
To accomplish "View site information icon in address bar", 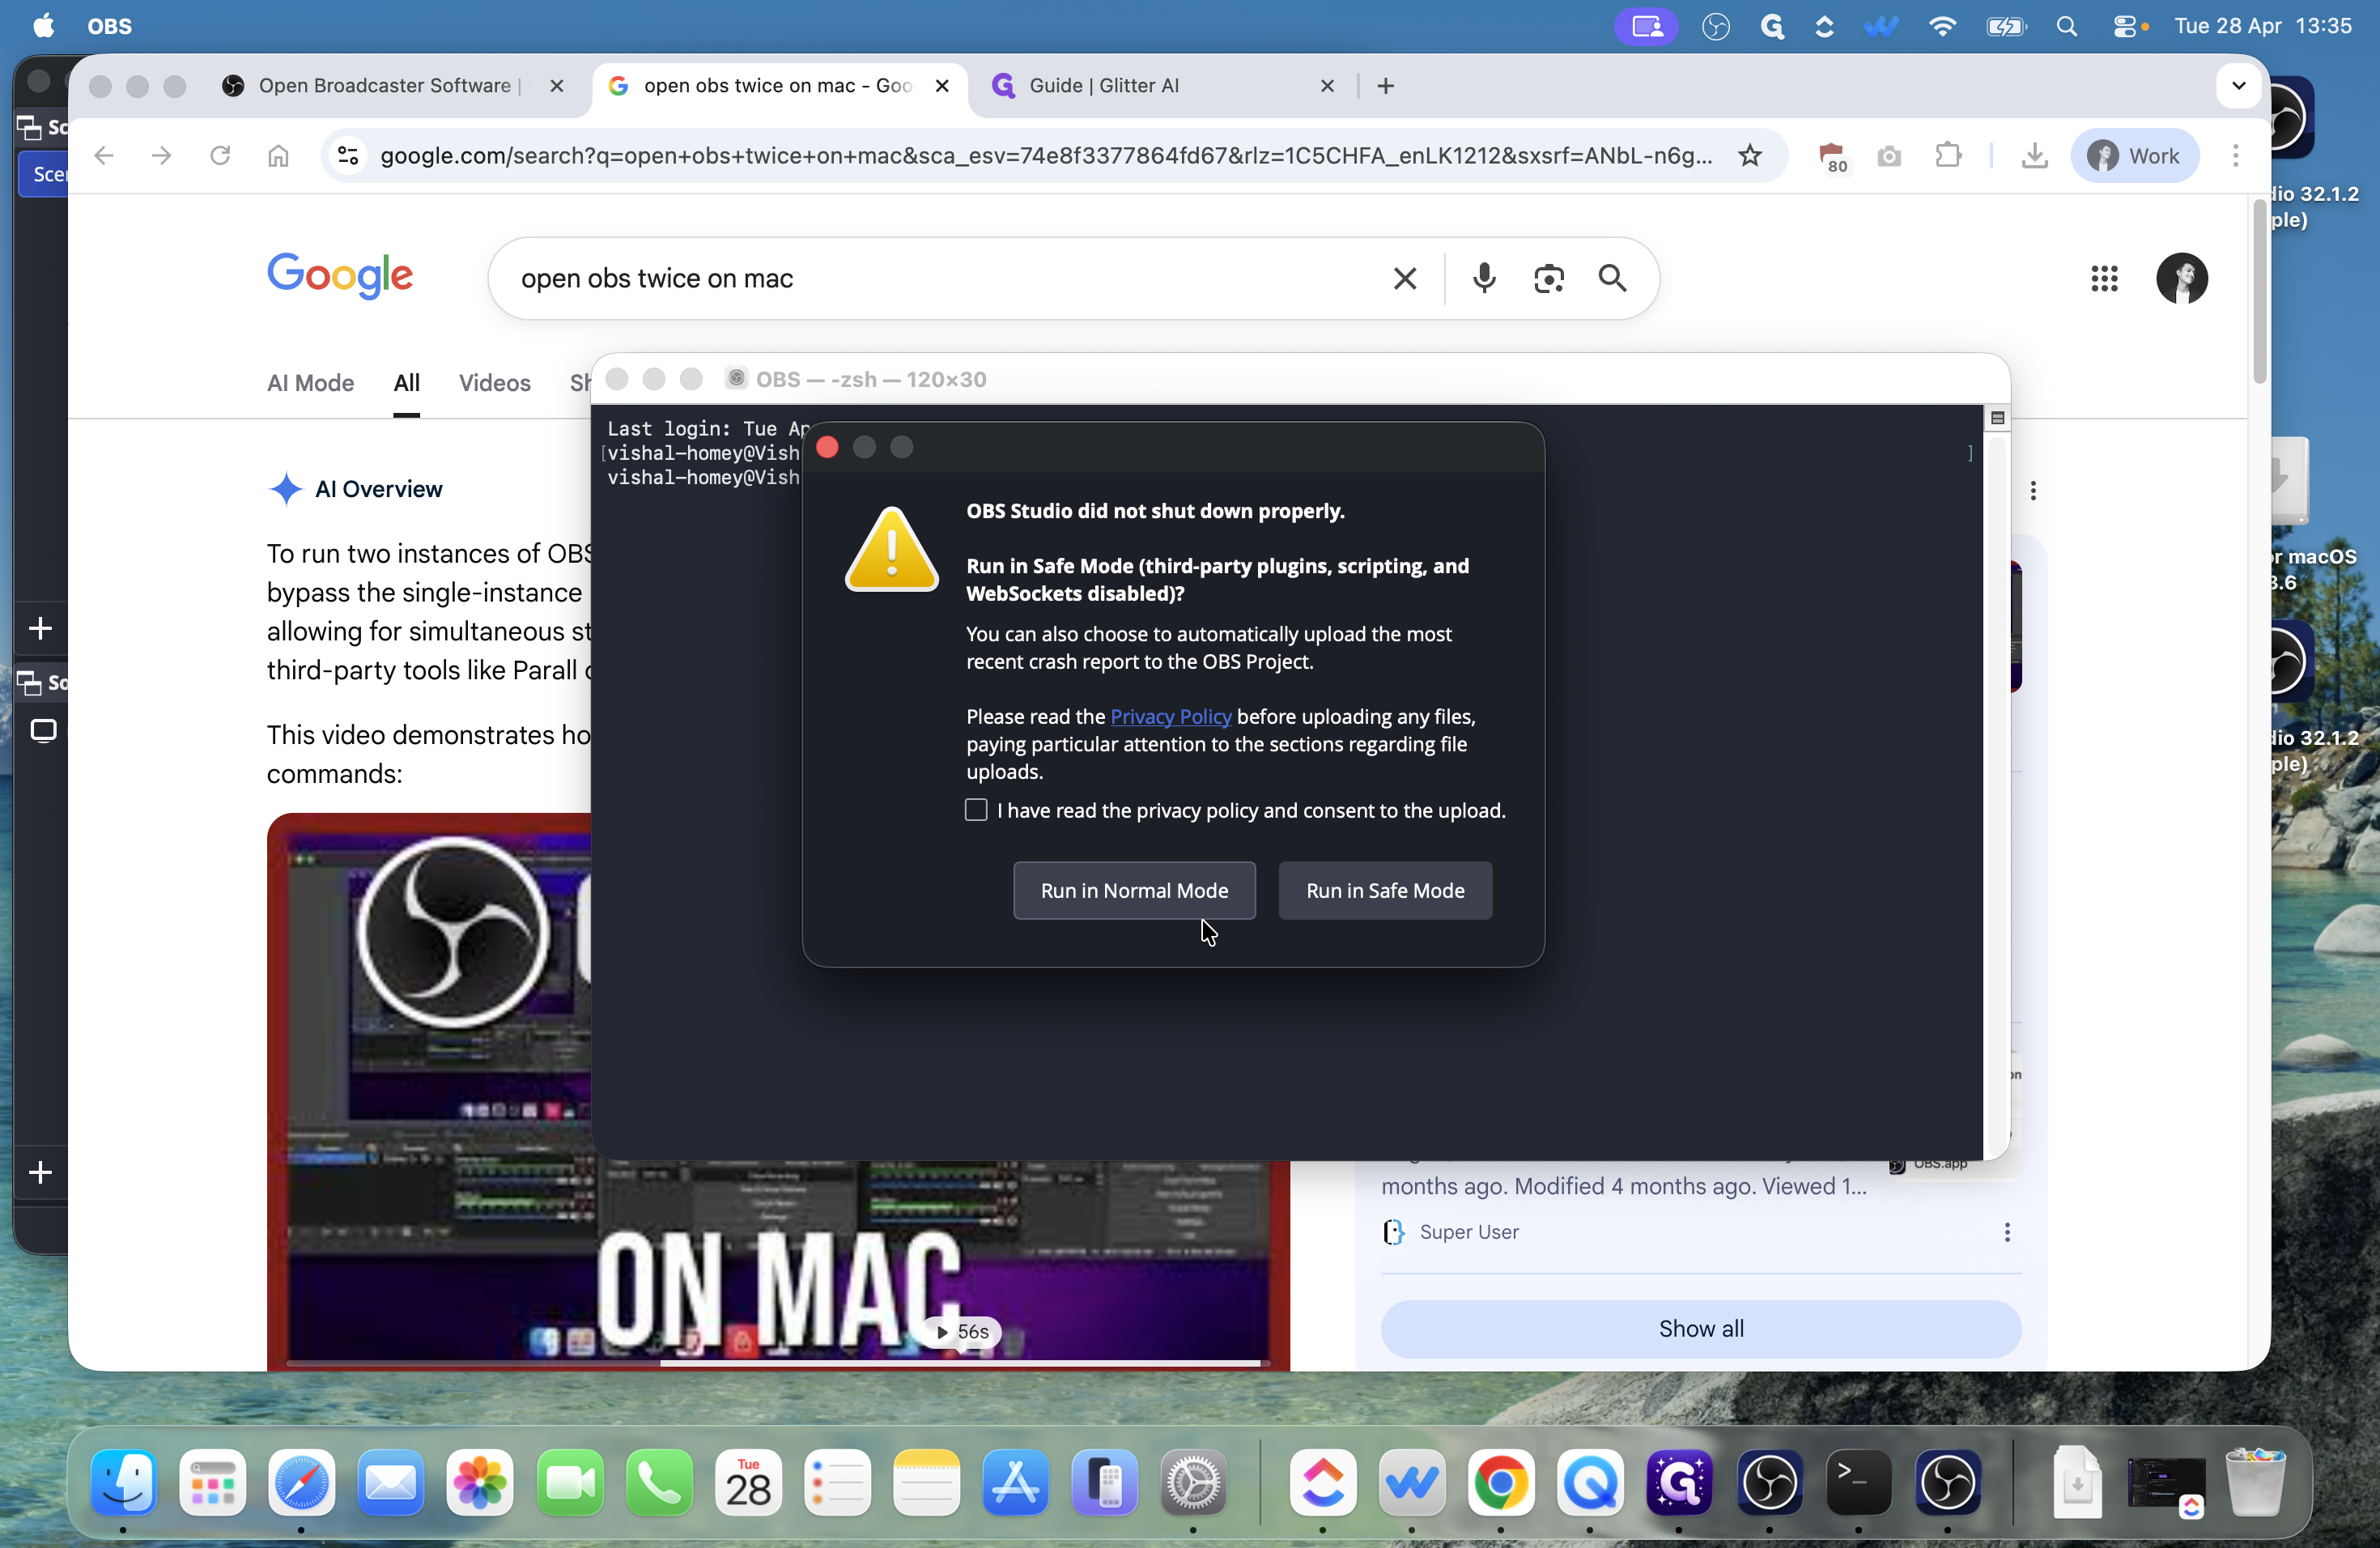I will (x=347, y=156).
